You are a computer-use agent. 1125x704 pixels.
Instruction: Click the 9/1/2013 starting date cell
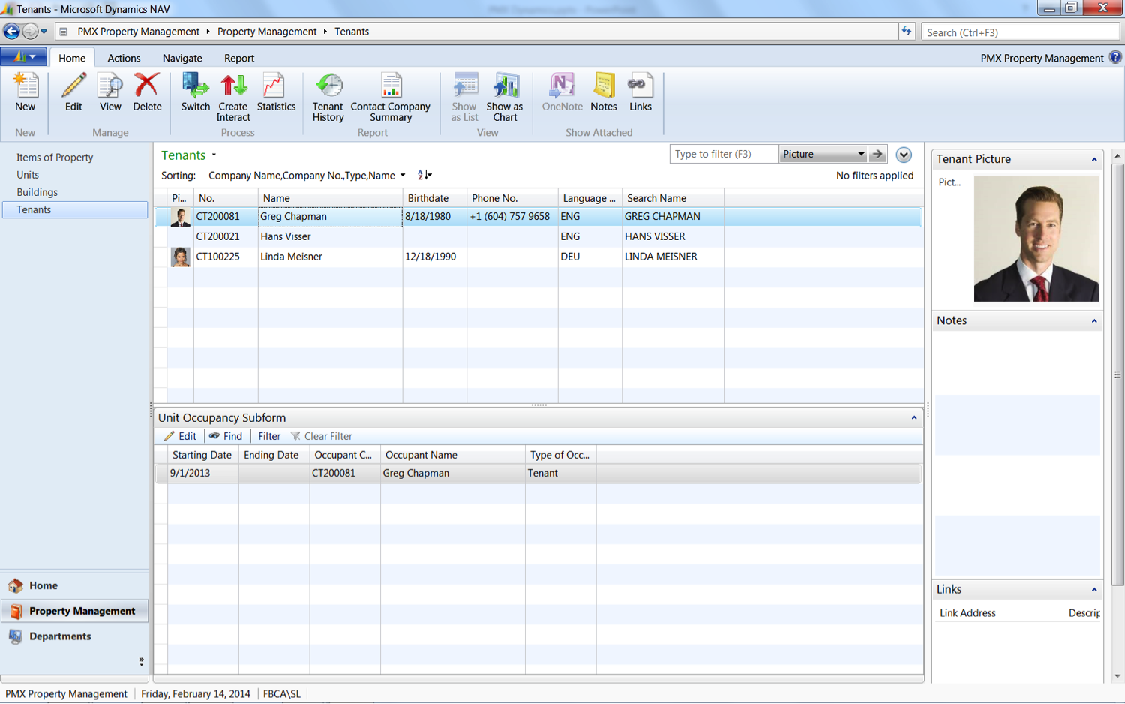203,474
